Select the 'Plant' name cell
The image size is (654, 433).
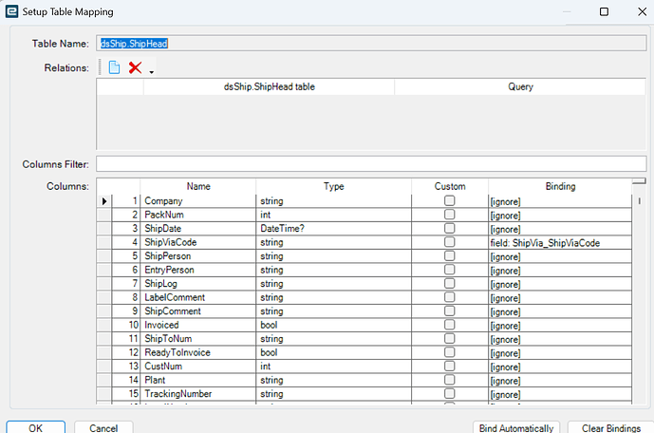click(x=198, y=380)
